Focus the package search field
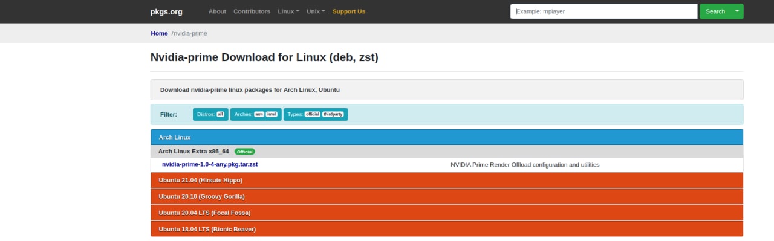 pos(604,11)
